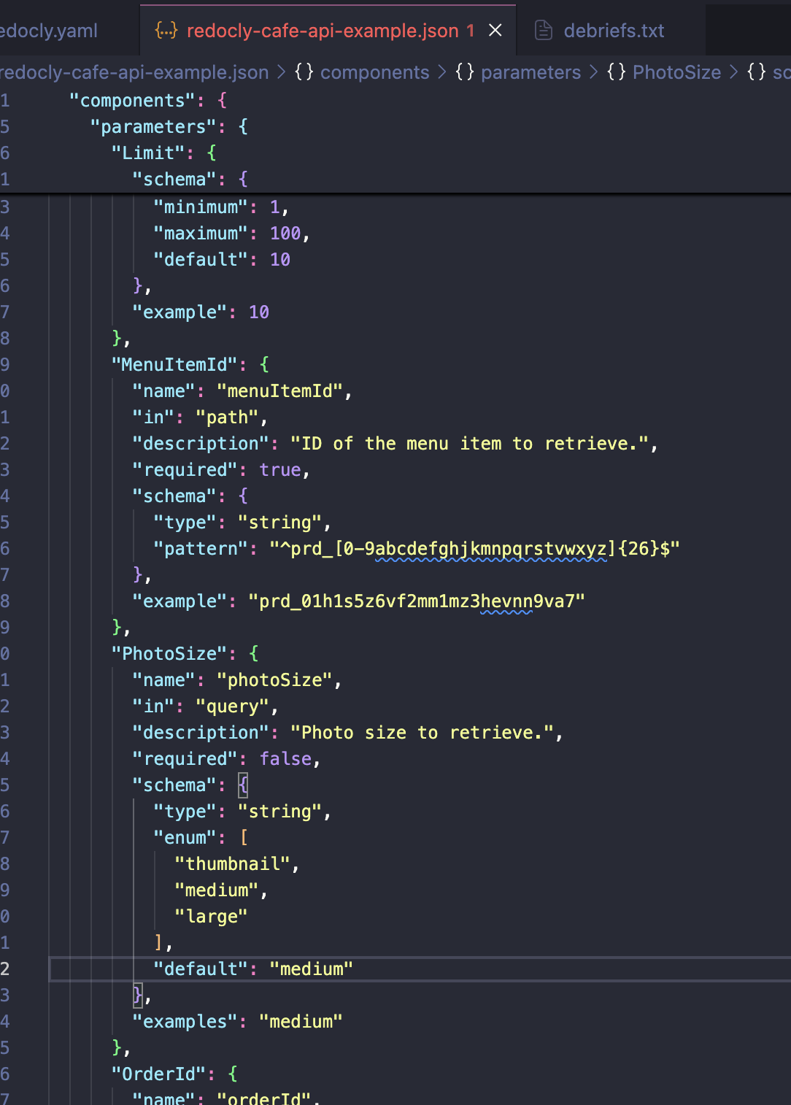Image resolution: width=791 pixels, height=1105 pixels.
Task: Open the components breadcrumb dropdown
Action: (x=374, y=72)
